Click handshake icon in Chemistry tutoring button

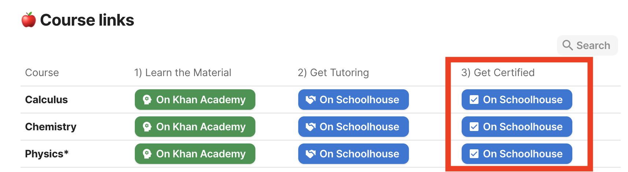click(310, 127)
